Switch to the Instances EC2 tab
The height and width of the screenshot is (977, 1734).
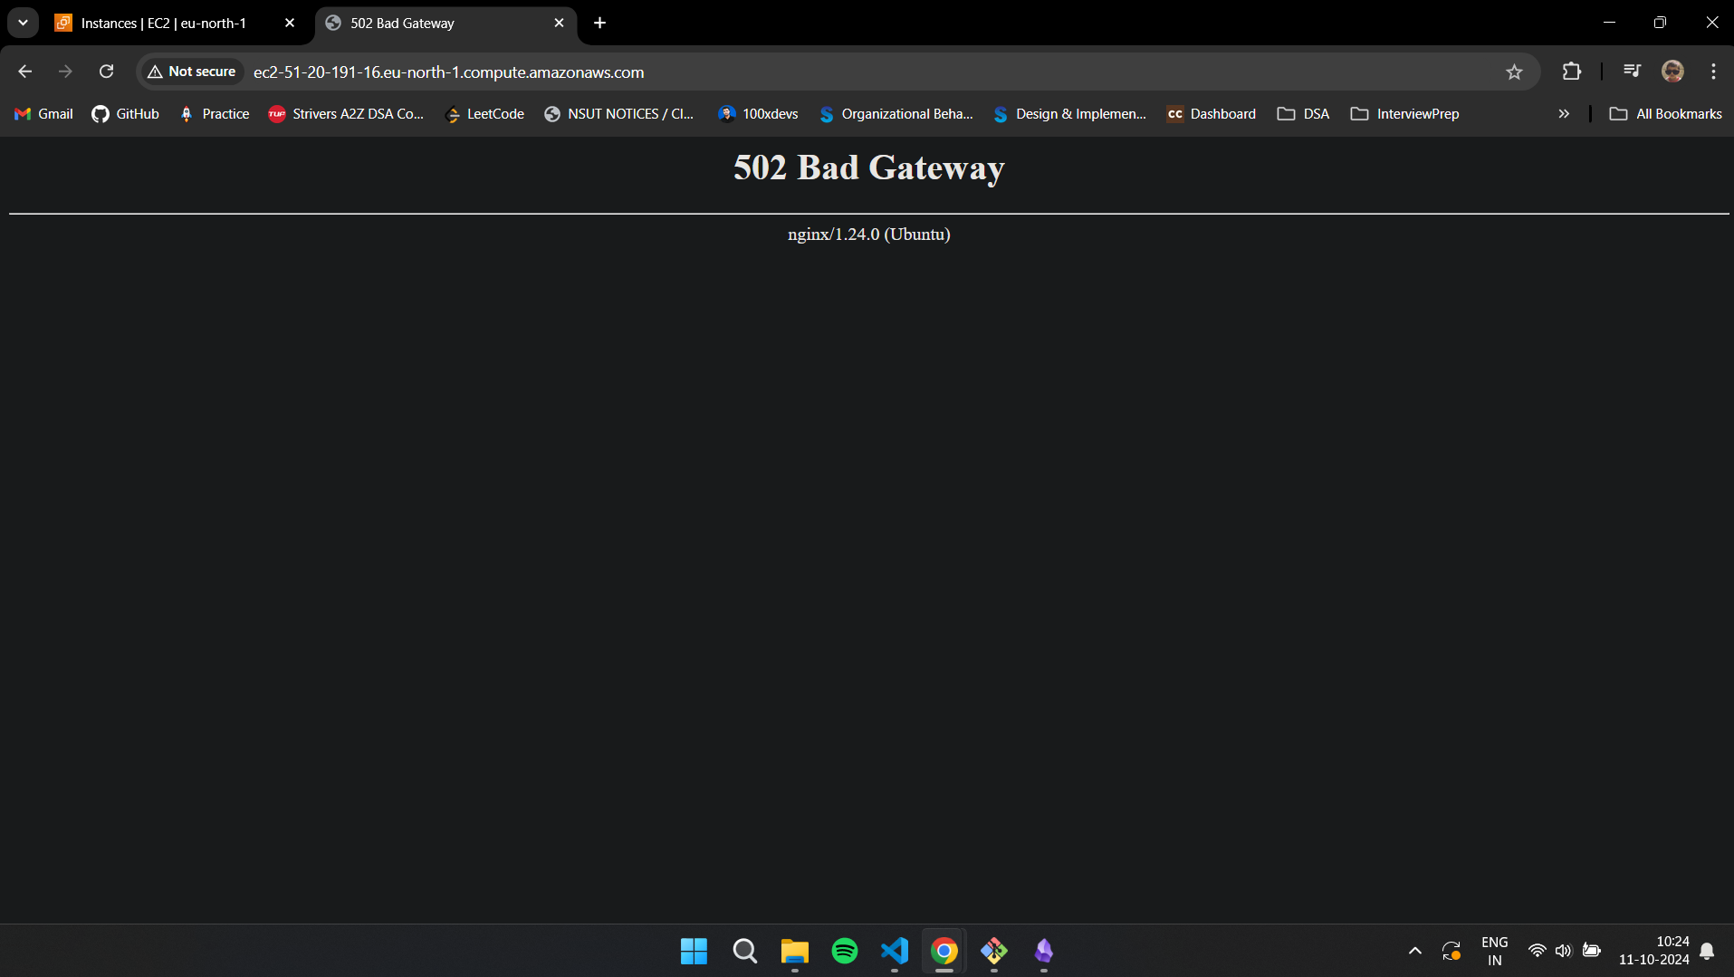[163, 24]
